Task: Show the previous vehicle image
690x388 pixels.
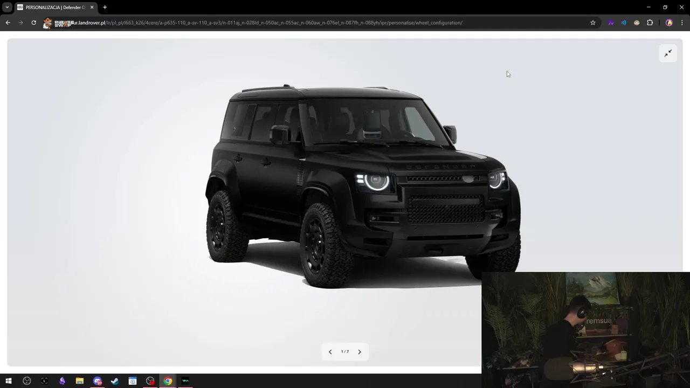Action: (x=330, y=352)
